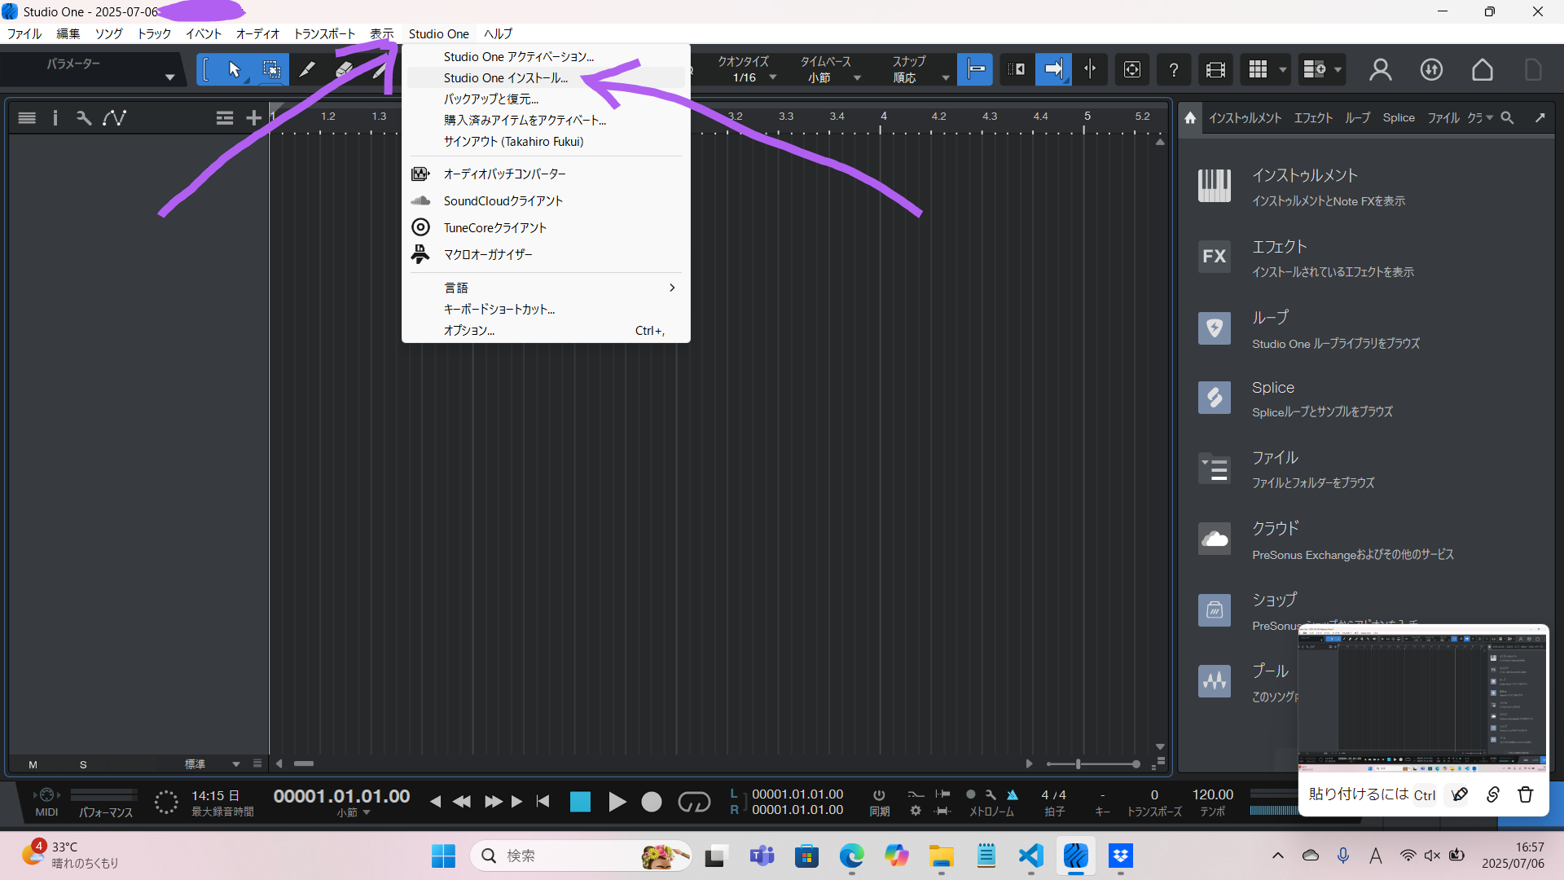Click the add track plus icon
1564x880 pixels.
coord(253,118)
